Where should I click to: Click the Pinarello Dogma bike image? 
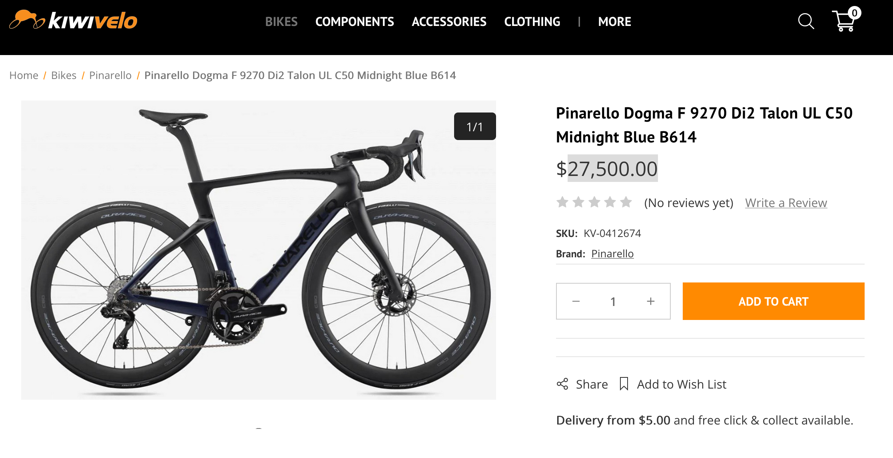point(258,250)
